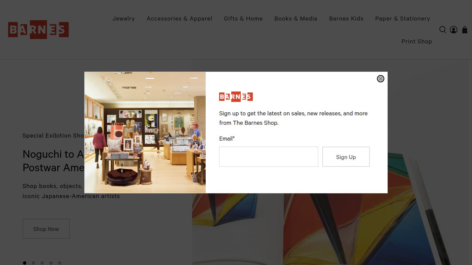This screenshot has width=472, height=265.
Task: Select the first carousel slide dot
Action: (x=25, y=263)
